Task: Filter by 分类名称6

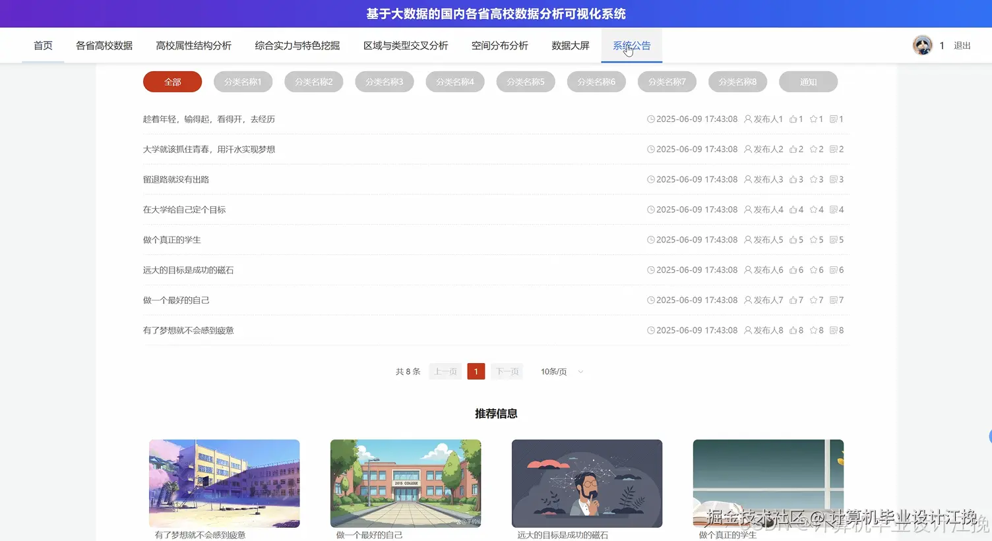Action: click(596, 82)
